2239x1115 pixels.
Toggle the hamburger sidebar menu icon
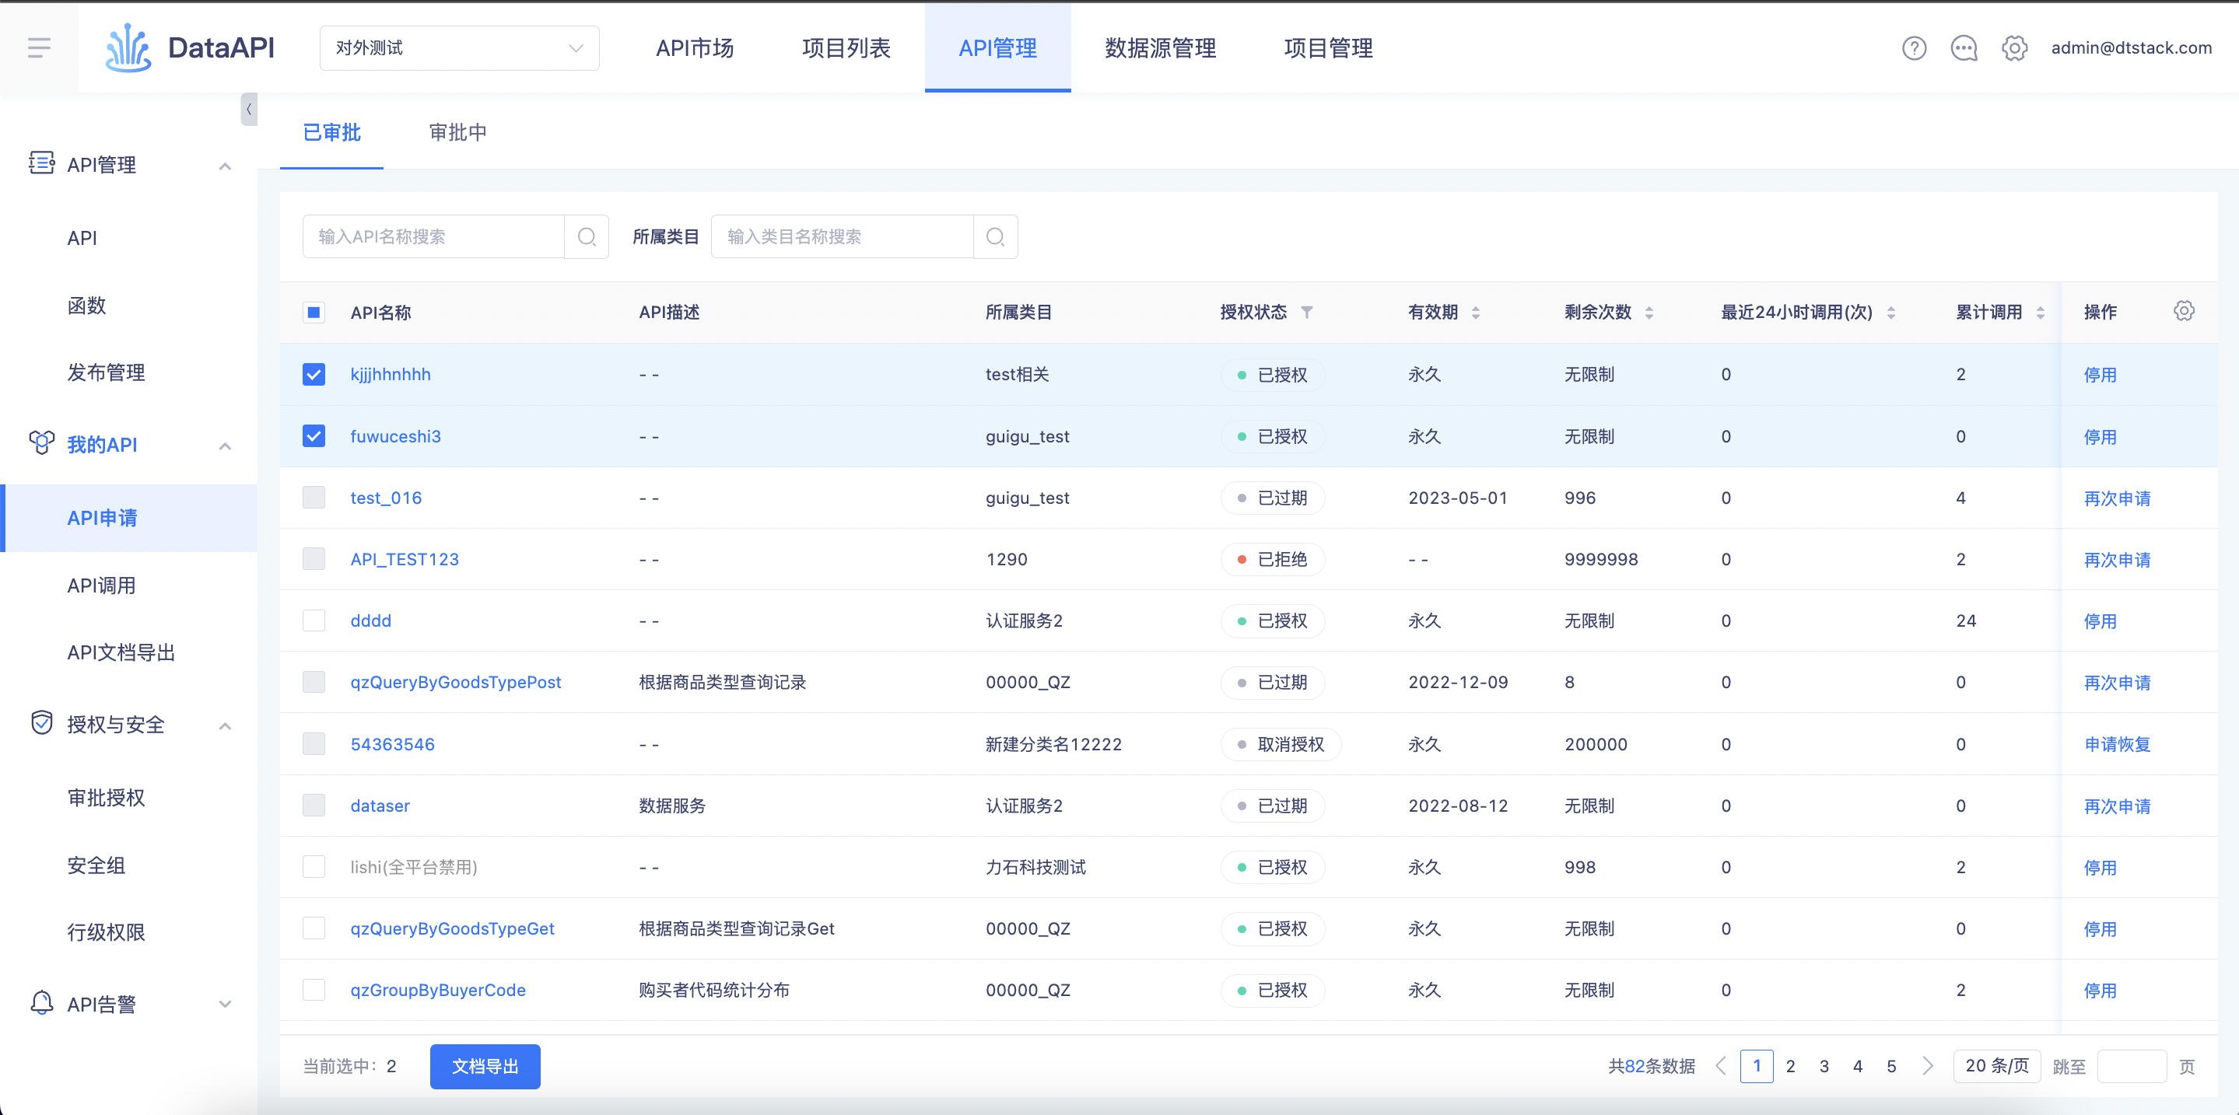(x=39, y=47)
